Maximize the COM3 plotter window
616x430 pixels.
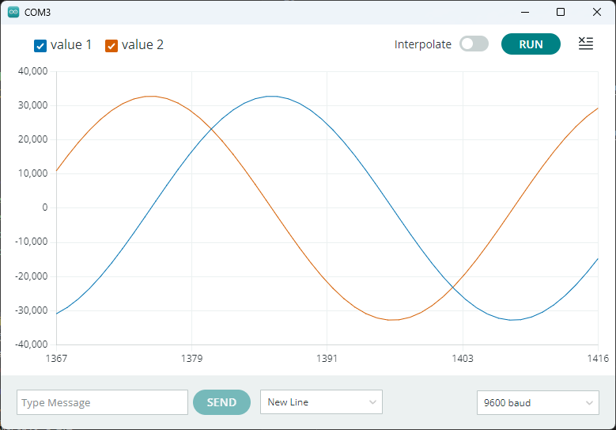tap(561, 13)
